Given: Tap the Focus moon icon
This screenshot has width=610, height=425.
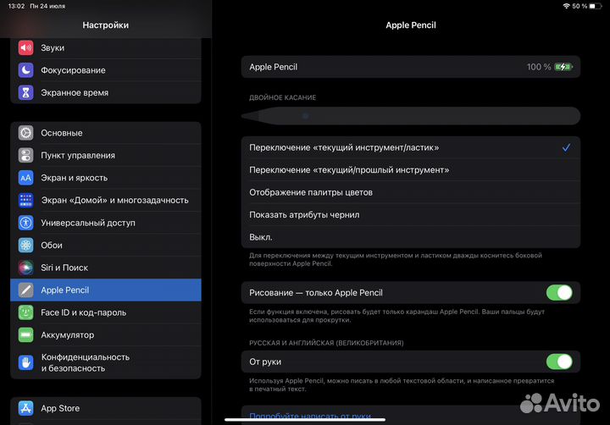Looking at the screenshot, I should point(26,70).
